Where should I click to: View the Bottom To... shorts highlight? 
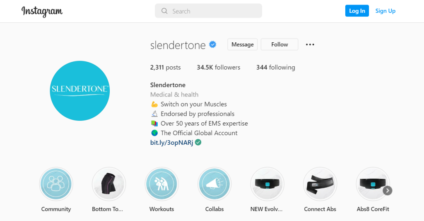(109, 184)
